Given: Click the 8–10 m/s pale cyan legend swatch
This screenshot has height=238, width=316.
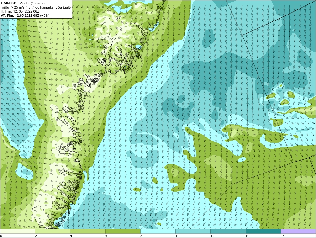Looking at the screenshot, I should (158, 231).
